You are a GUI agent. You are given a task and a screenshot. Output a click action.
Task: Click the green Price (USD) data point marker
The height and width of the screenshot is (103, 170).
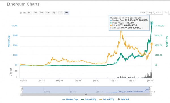click(152, 23)
